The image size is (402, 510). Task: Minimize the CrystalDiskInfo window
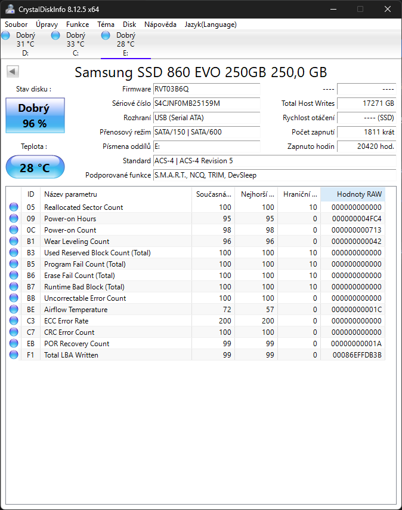point(333,9)
